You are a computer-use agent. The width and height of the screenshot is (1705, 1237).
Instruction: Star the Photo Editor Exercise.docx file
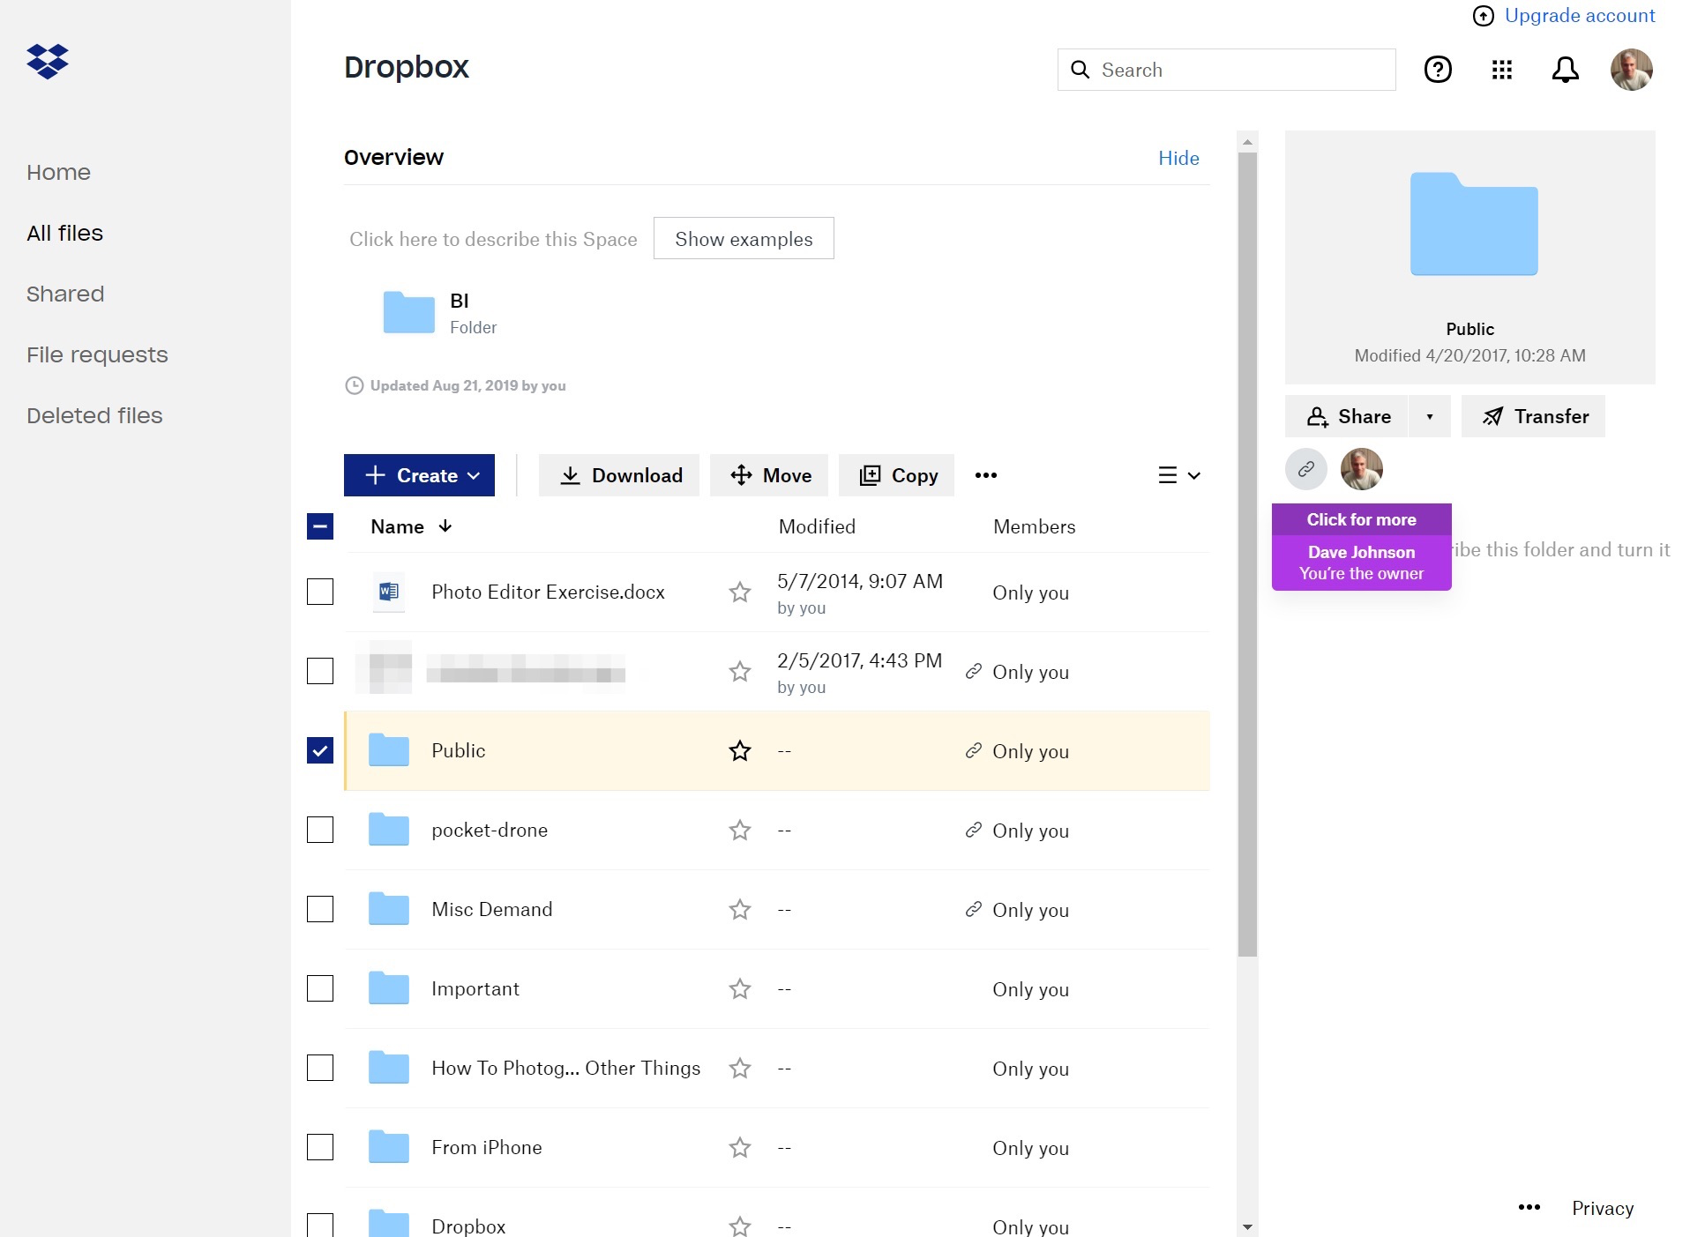pyautogui.click(x=739, y=592)
